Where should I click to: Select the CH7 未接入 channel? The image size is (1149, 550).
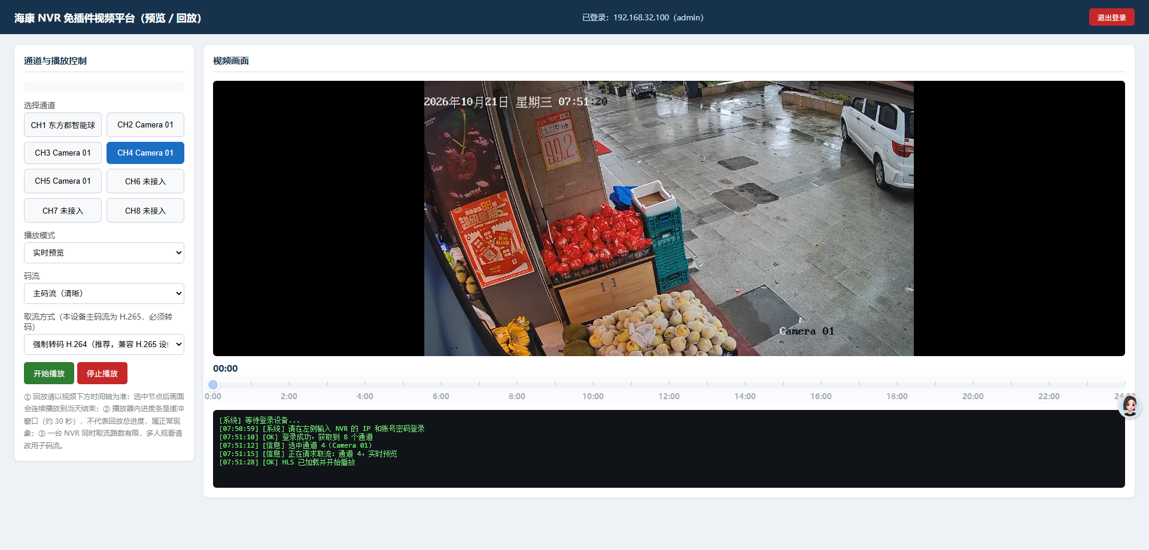63,211
